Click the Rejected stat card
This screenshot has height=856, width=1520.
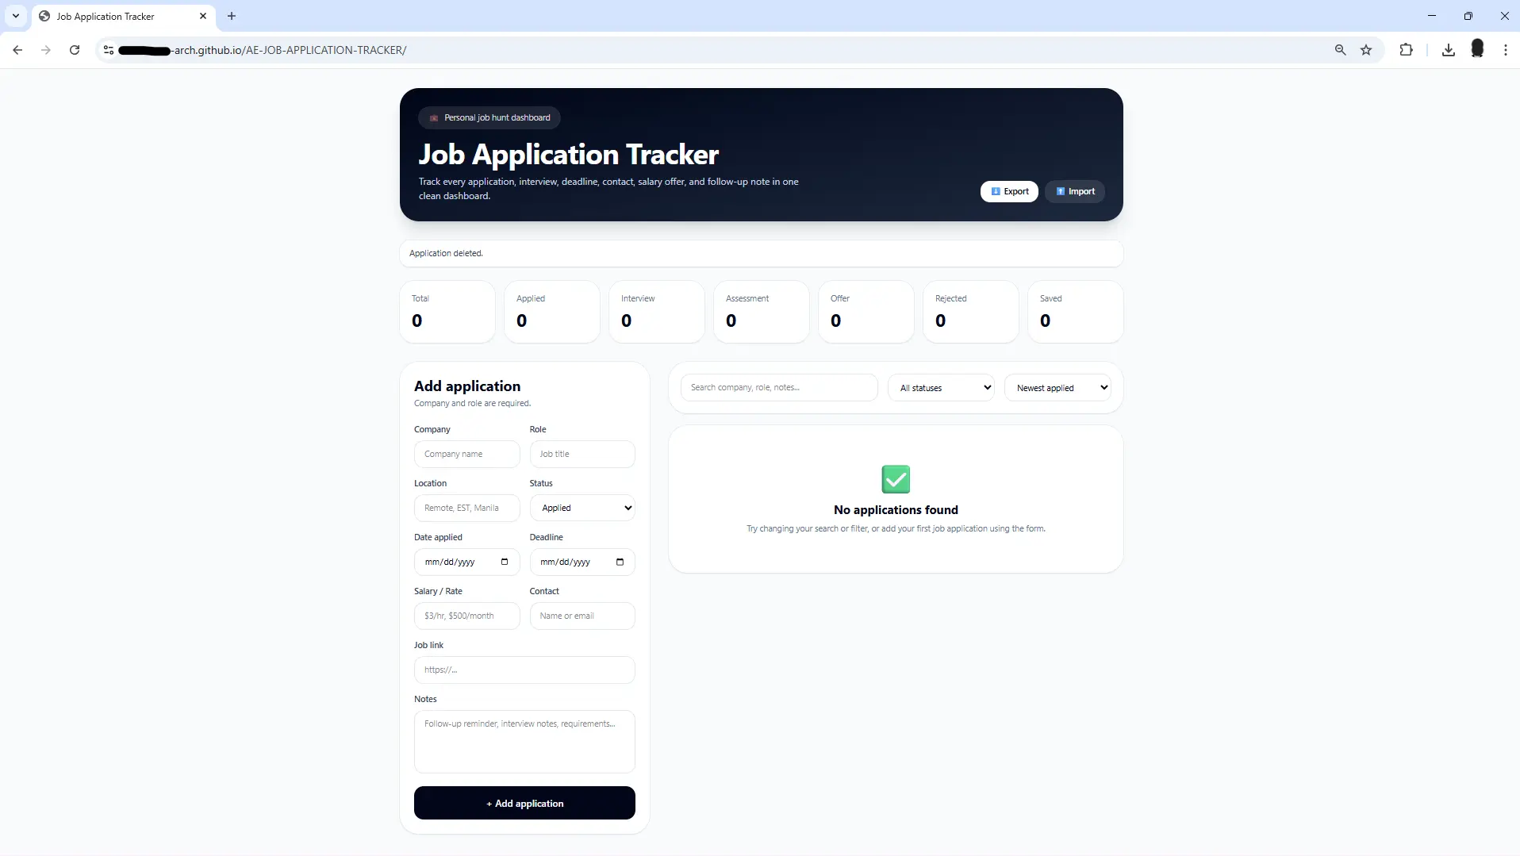[971, 312]
